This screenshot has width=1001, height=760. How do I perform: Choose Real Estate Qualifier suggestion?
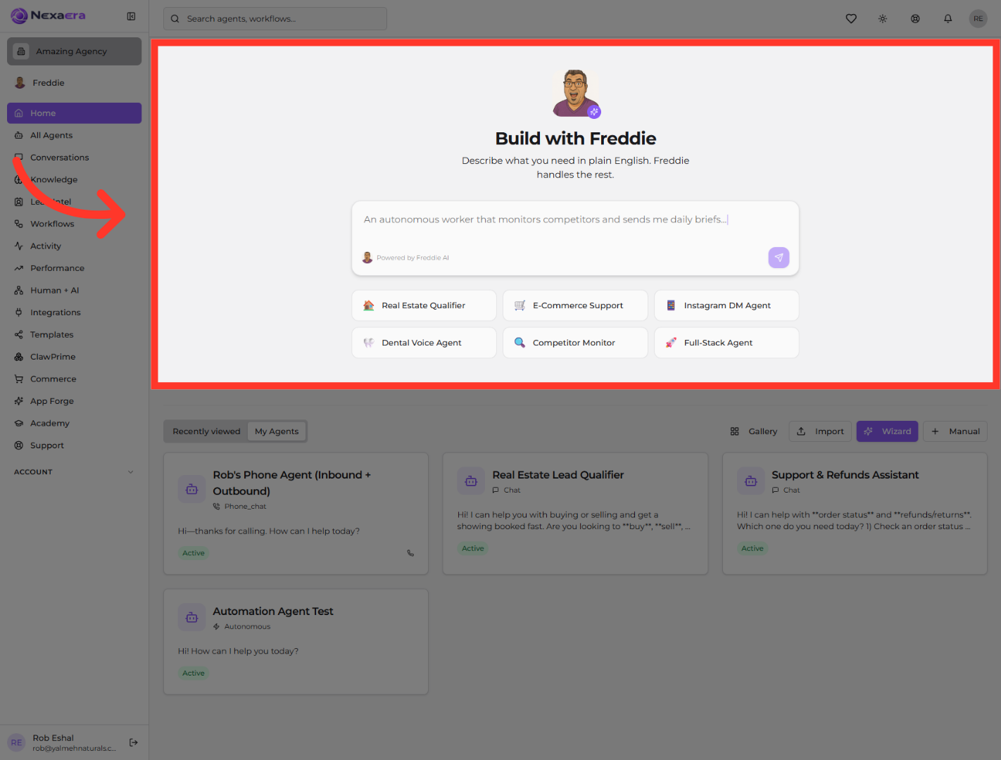[424, 305]
